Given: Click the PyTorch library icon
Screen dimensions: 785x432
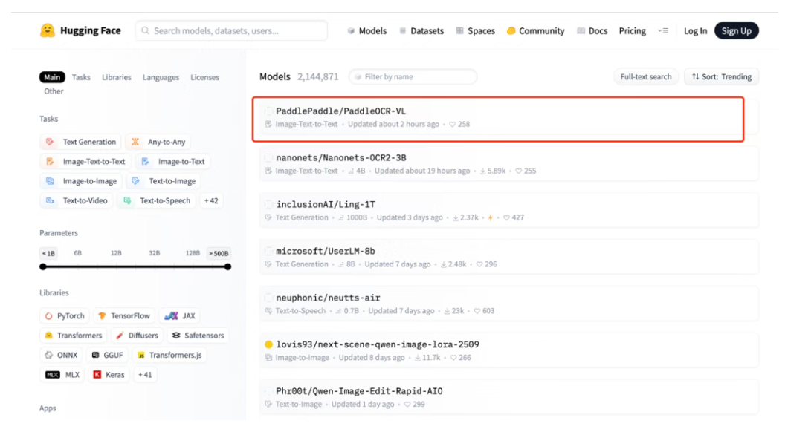Looking at the screenshot, I should click(x=49, y=315).
